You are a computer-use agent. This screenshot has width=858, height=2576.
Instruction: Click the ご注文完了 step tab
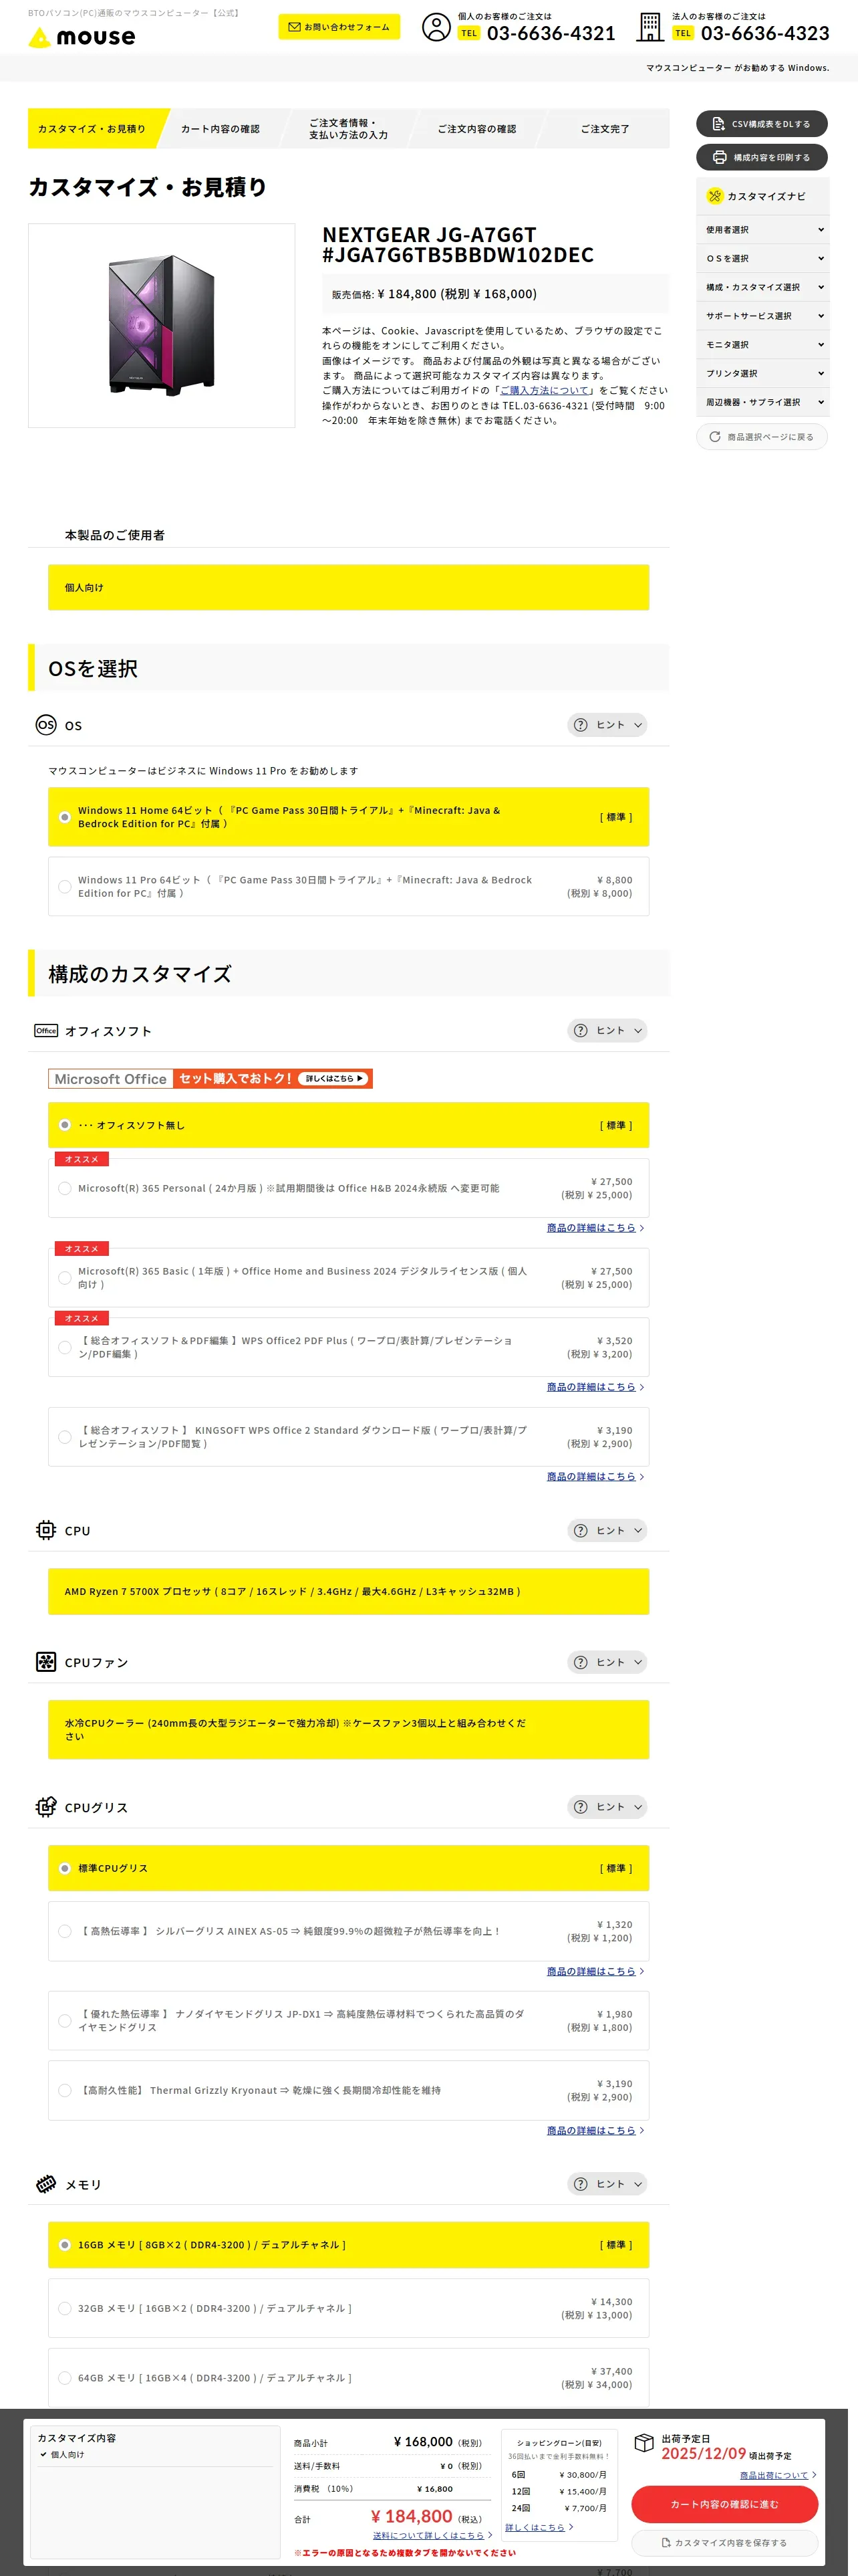click(x=605, y=128)
